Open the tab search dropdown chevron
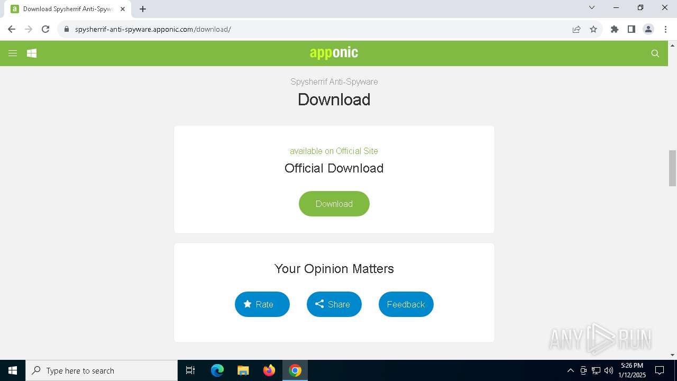Viewport: 677px width, 381px height. click(x=592, y=7)
